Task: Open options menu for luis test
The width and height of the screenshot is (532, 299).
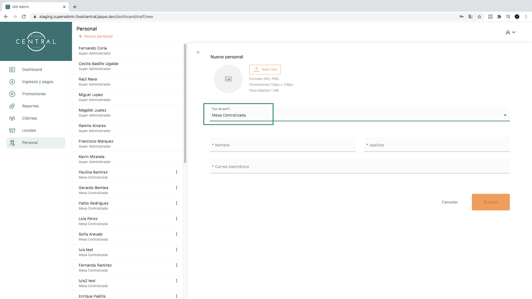Action: (177, 250)
